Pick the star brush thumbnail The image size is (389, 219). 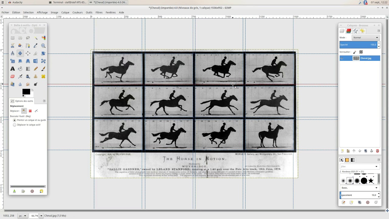371,181
